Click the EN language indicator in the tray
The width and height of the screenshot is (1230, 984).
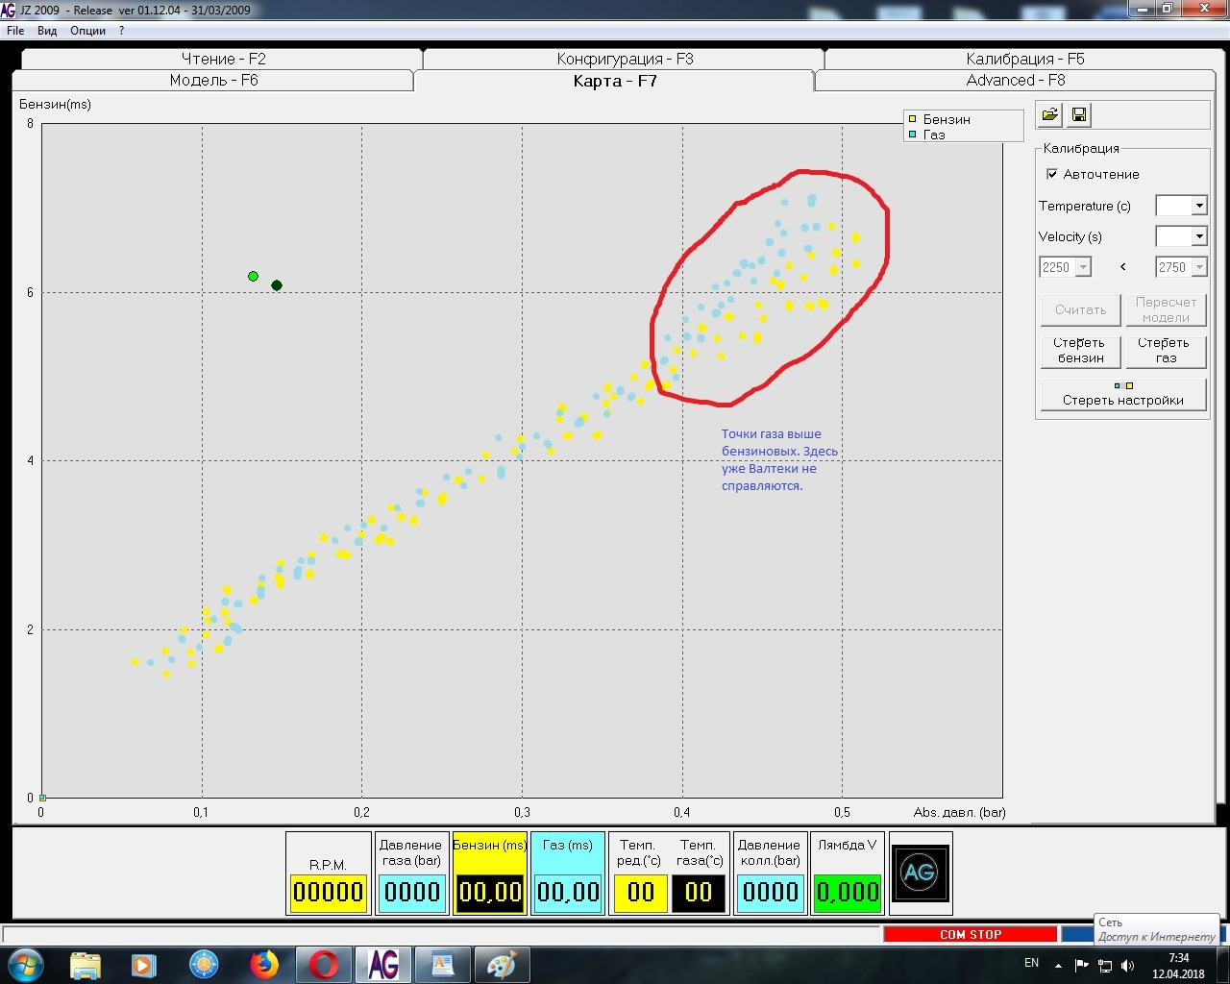(x=1031, y=963)
